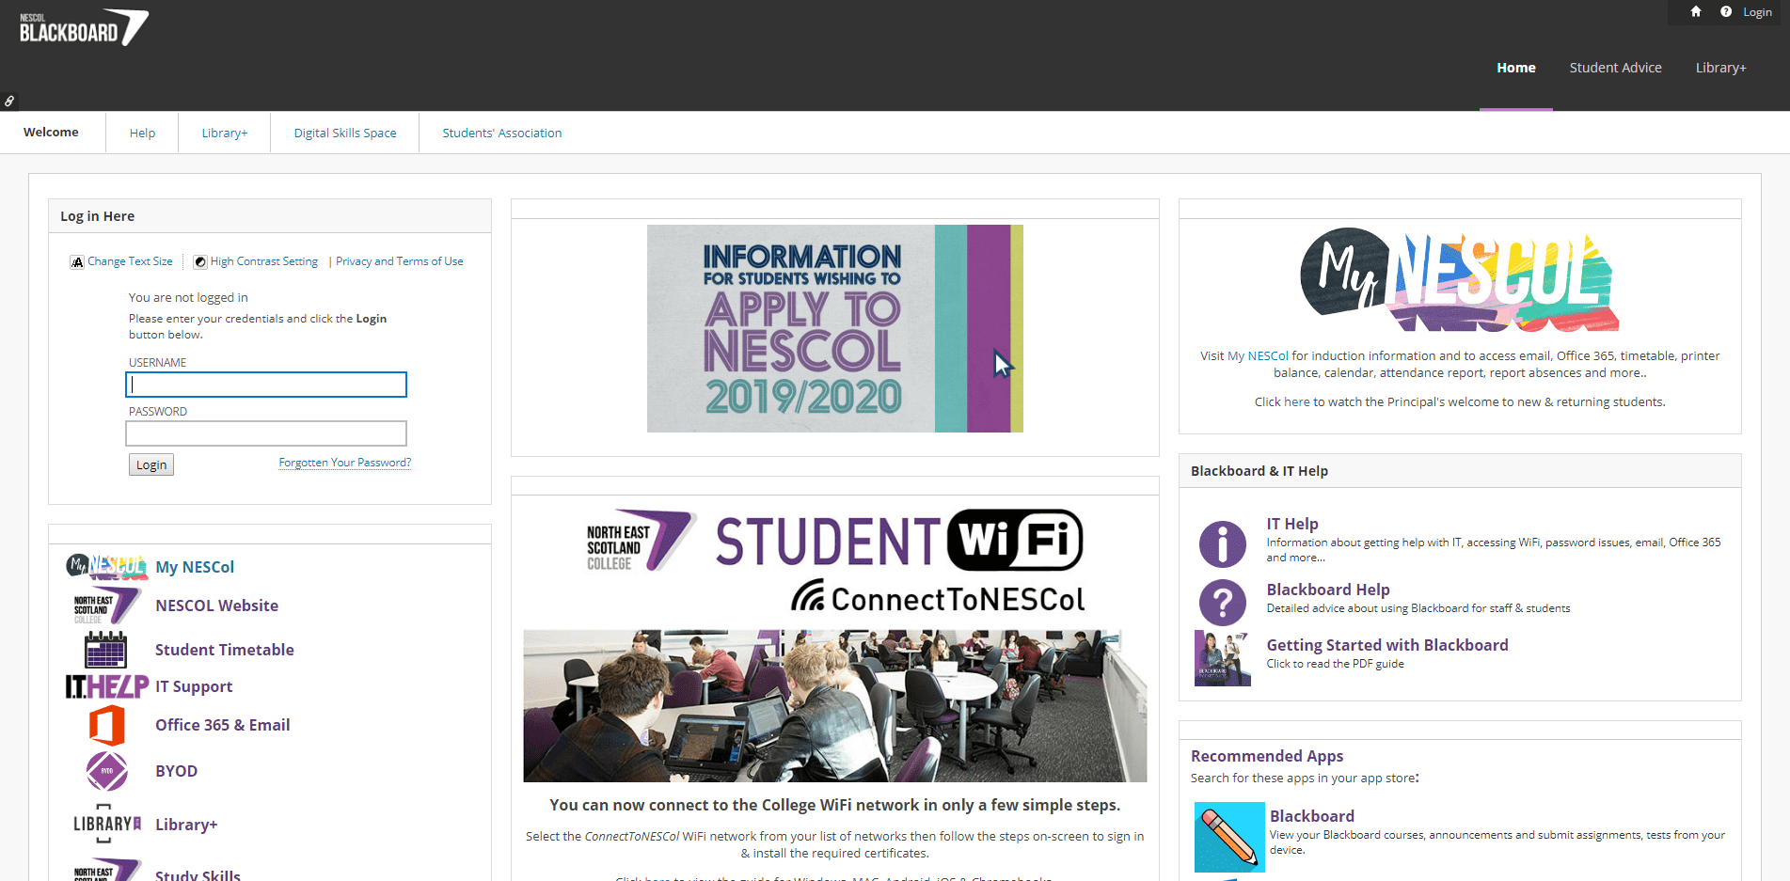1790x881 pixels.
Task: Open the Students' Association tab
Action: 502,133
